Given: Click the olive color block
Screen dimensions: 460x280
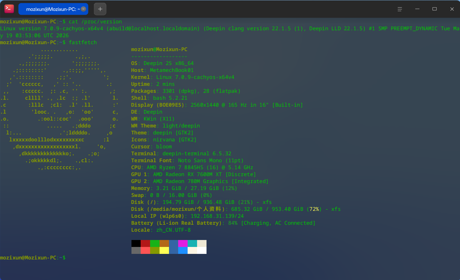Looking at the screenshot, I should [x=155, y=251].
